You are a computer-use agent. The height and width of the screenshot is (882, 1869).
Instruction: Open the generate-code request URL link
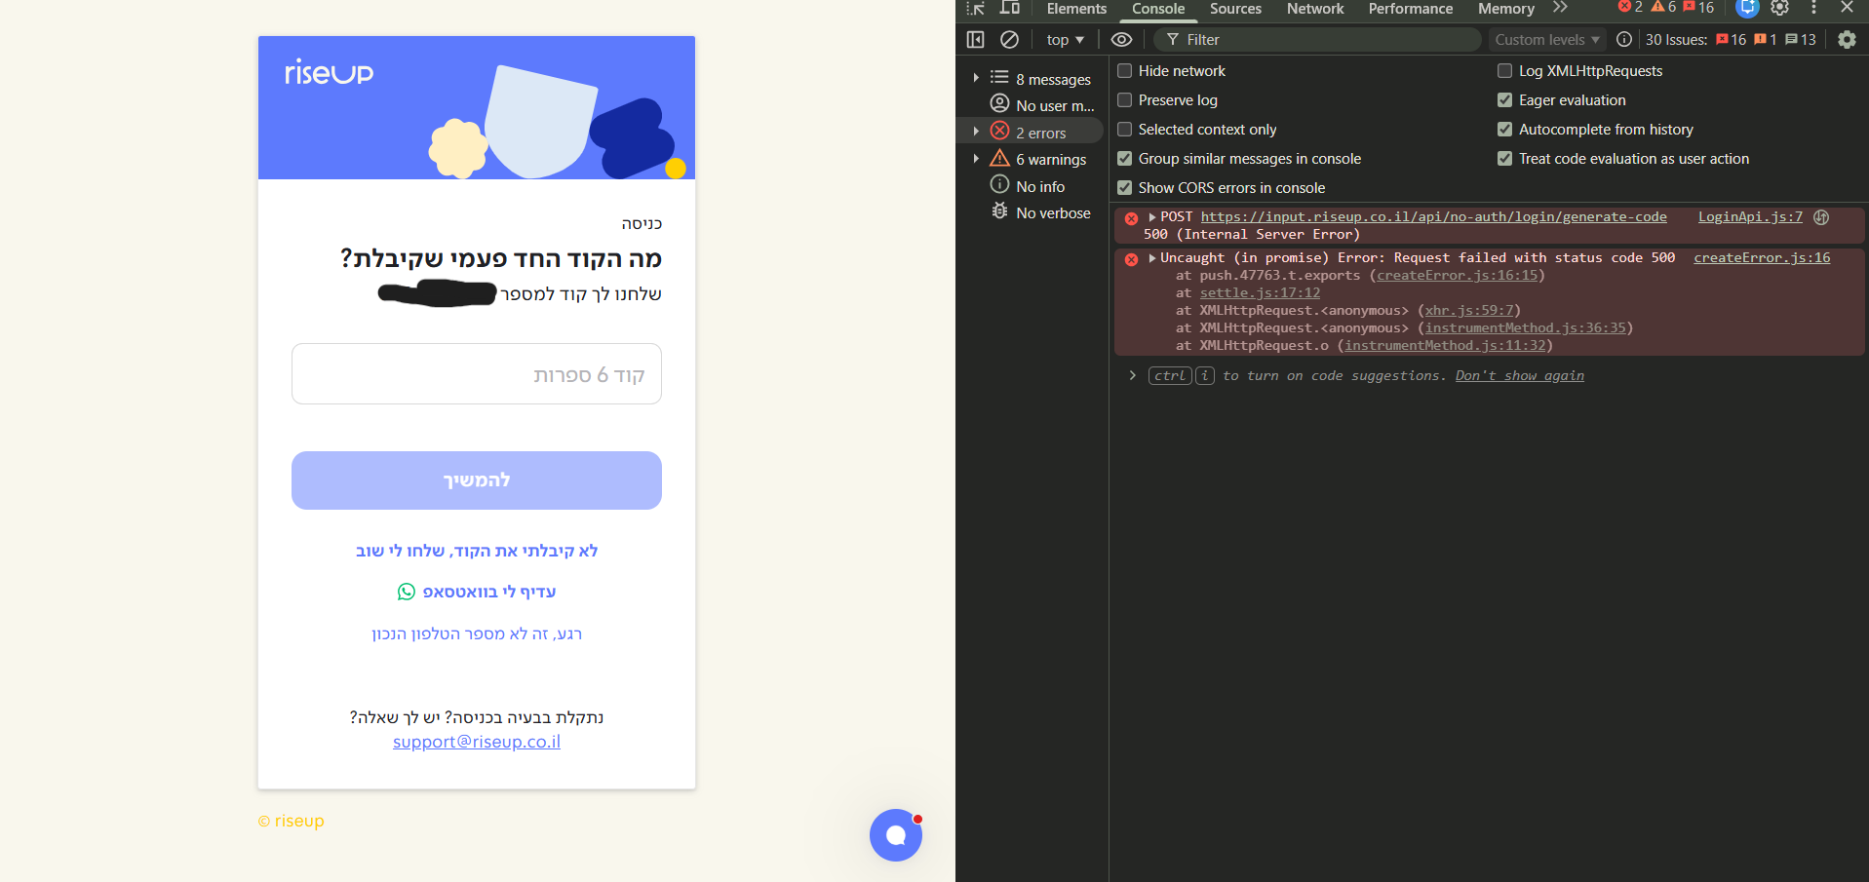[x=1433, y=217]
